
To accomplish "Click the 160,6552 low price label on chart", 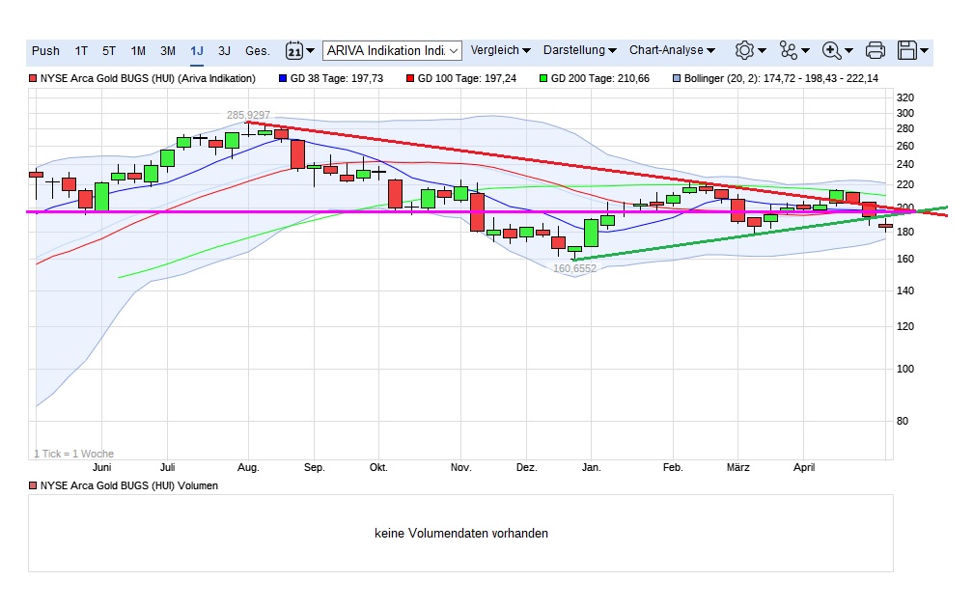I will [x=574, y=269].
